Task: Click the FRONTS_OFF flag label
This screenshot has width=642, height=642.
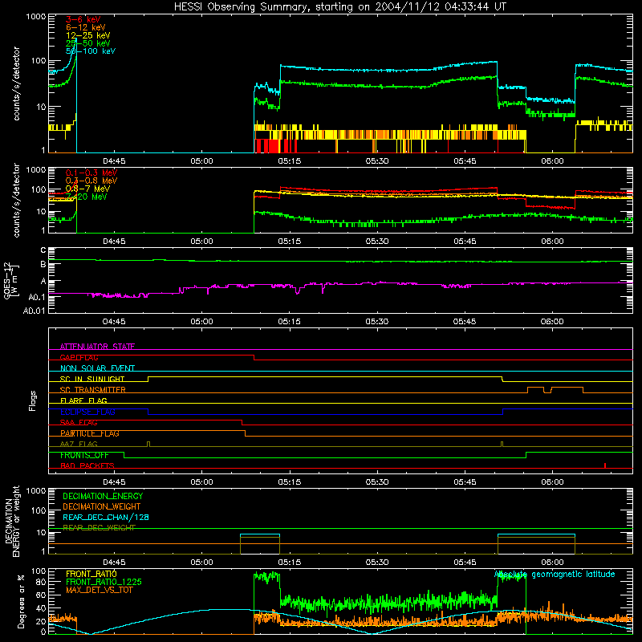Action: (x=84, y=455)
